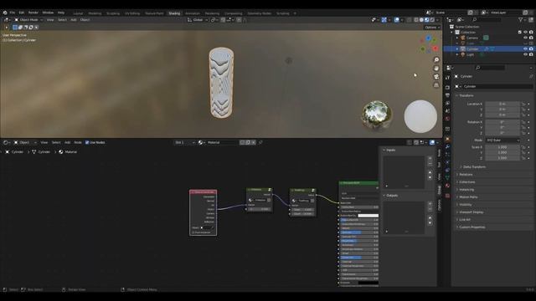Image resolution: width=536 pixels, height=301 pixels.
Task: Open the File menu
Action: click(x=13, y=13)
